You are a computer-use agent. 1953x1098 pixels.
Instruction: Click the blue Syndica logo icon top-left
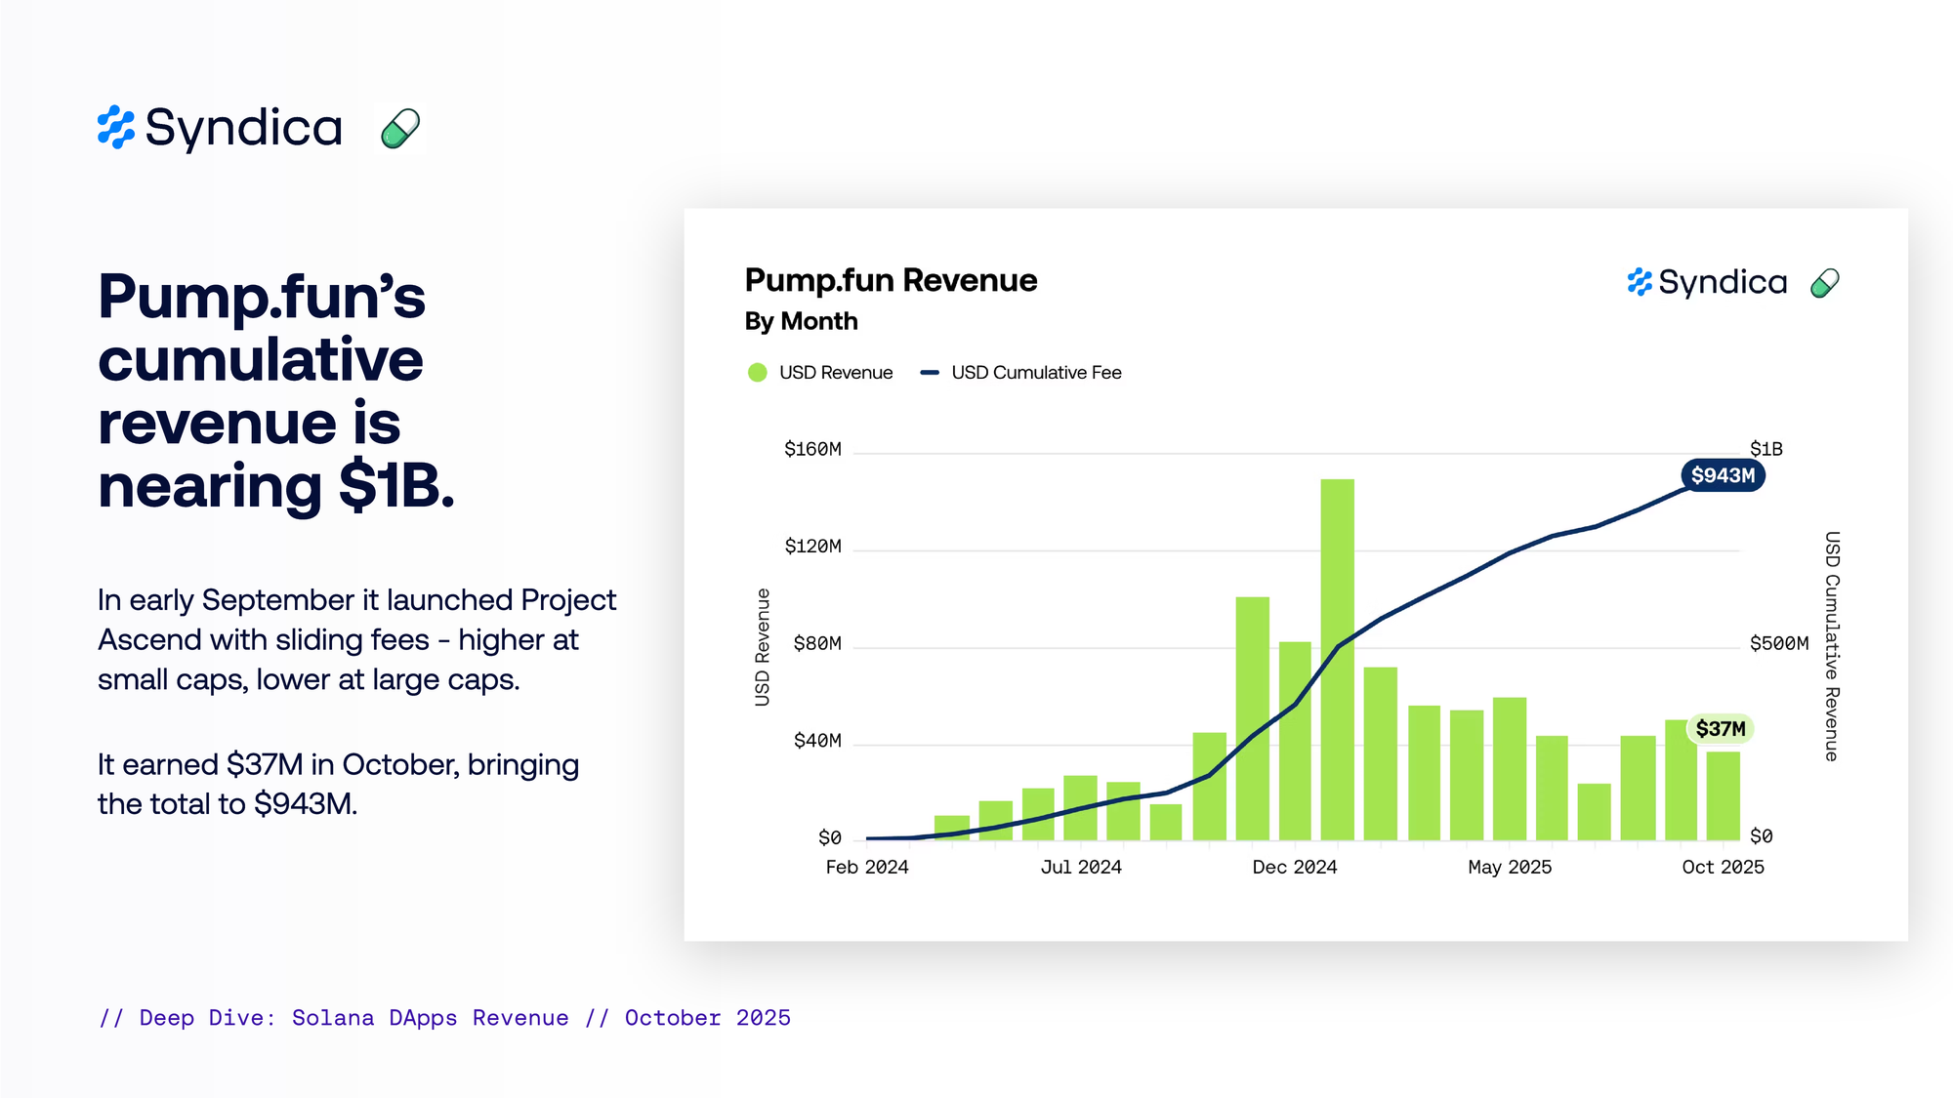[x=116, y=128]
